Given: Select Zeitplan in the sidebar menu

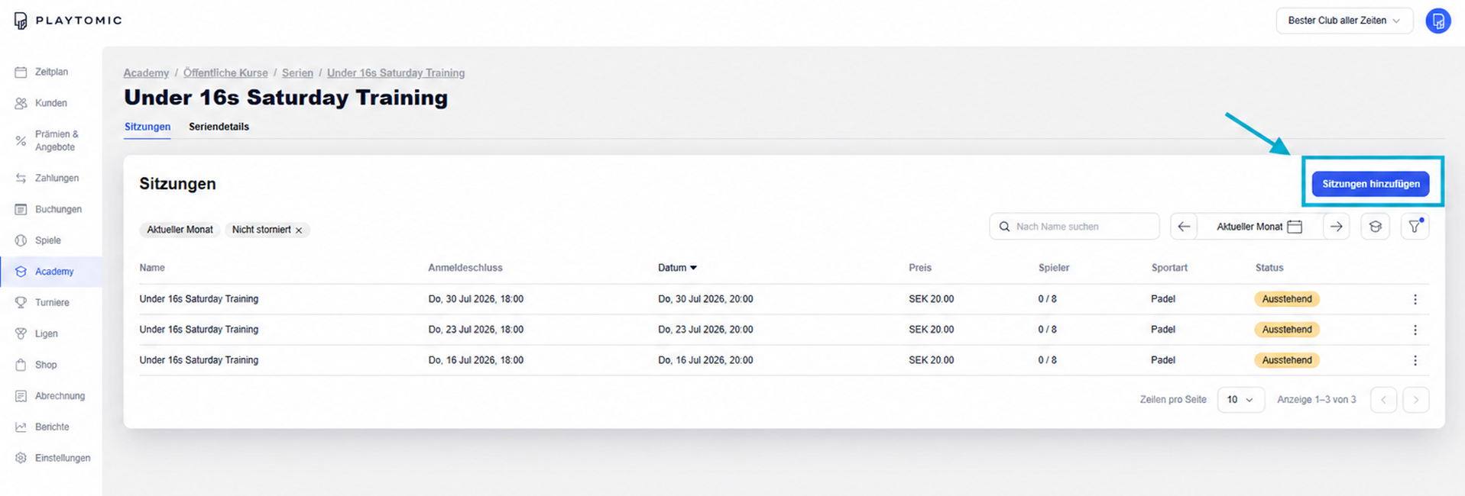Looking at the screenshot, I should 51,72.
